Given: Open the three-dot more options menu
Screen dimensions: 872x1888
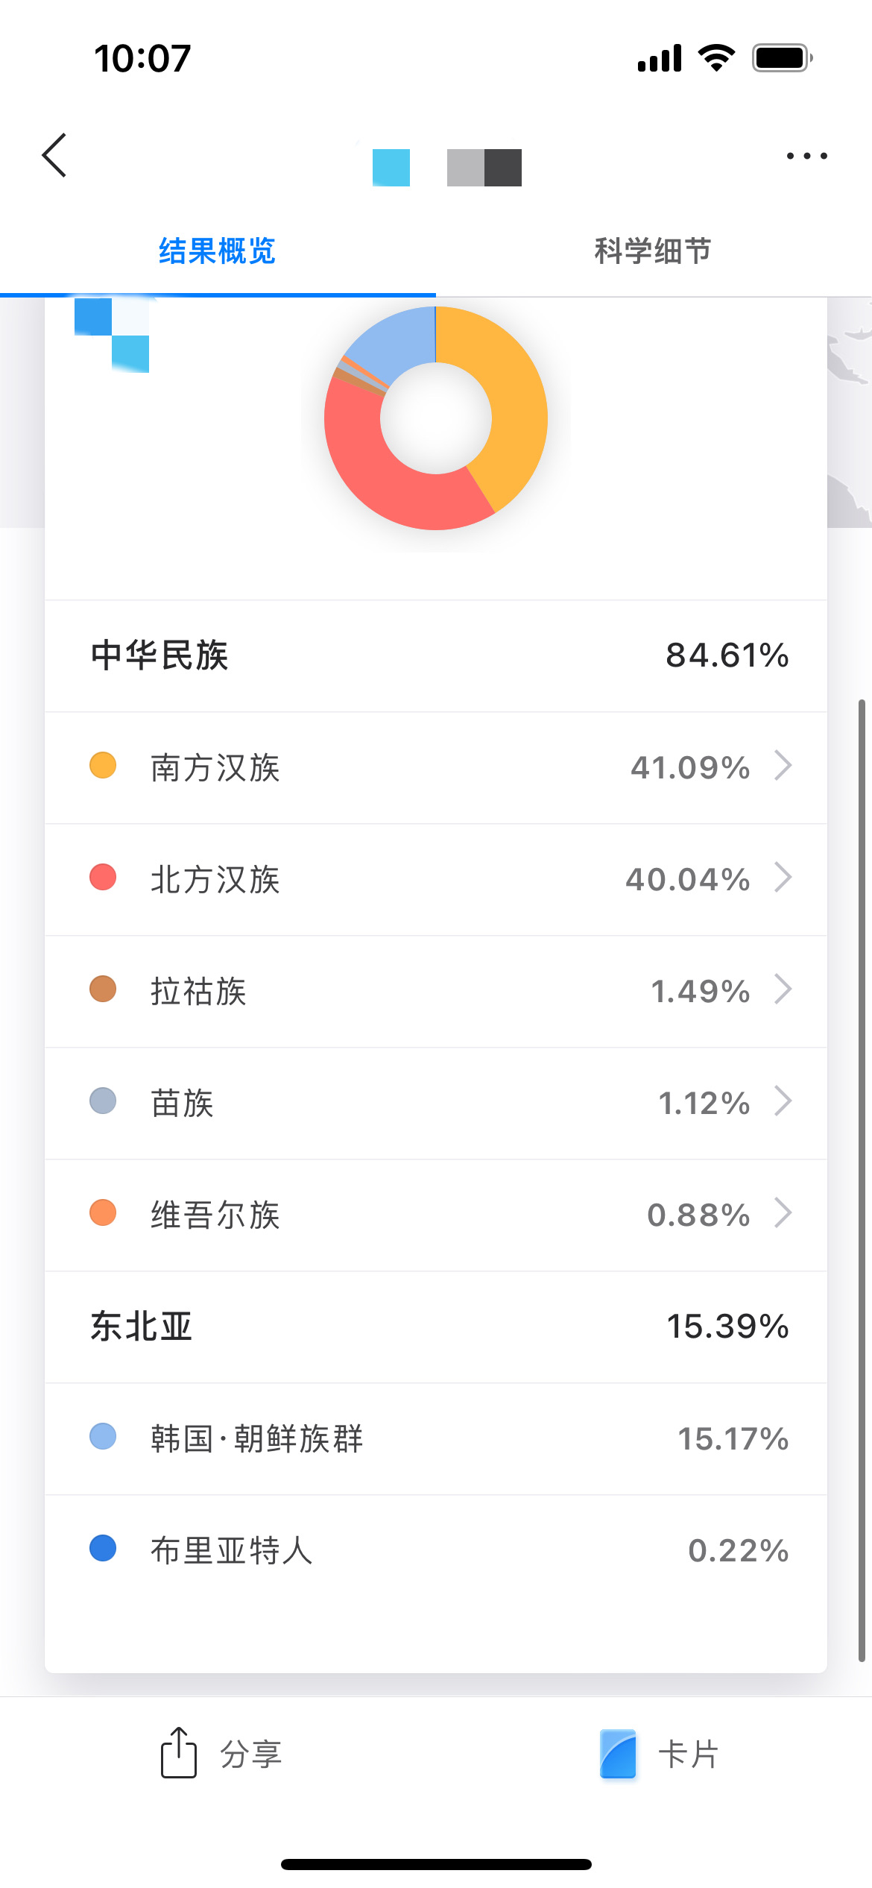Looking at the screenshot, I should 806,156.
